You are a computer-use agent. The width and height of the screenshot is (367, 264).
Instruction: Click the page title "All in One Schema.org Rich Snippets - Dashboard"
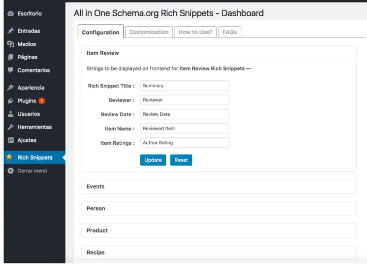pyautogui.click(x=169, y=13)
